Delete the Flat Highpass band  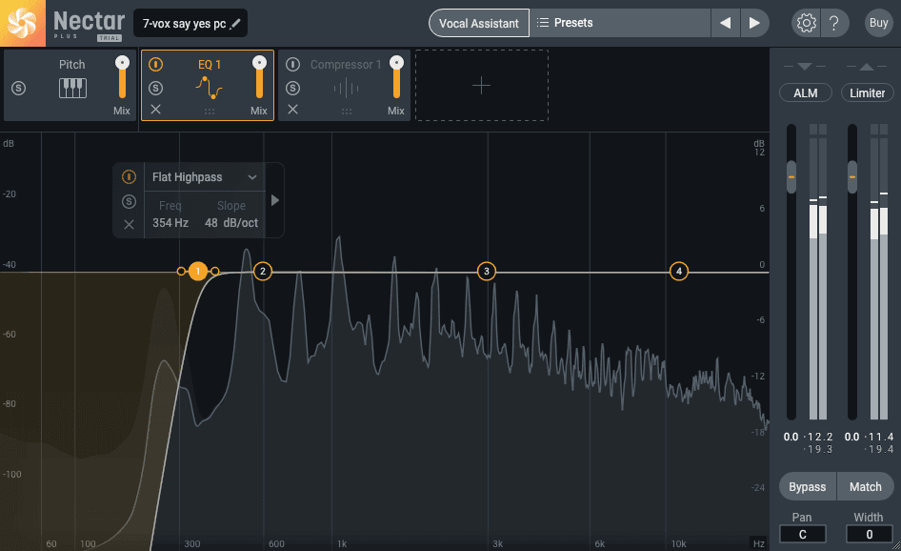coord(129,224)
